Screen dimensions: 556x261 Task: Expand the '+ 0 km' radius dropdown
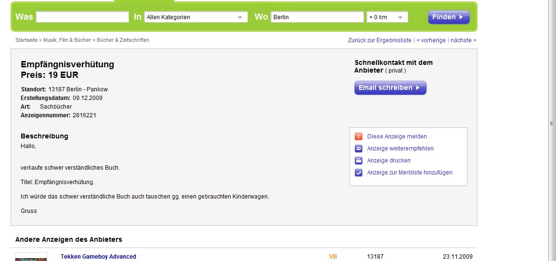coord(387,17)
